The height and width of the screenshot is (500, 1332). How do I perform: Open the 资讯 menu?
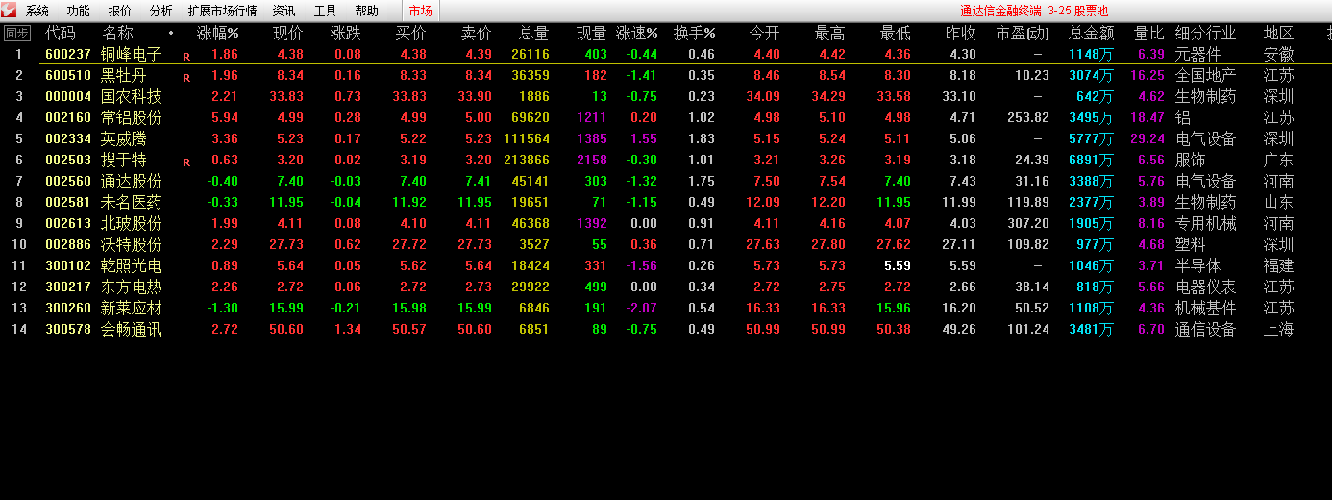[x=284, y=12]
